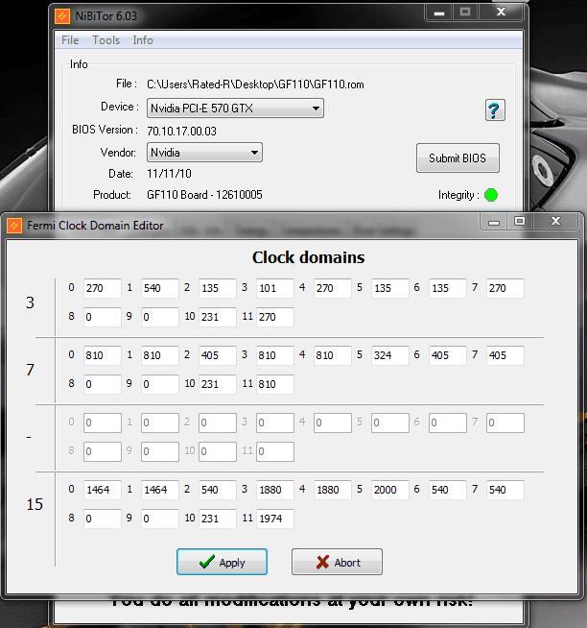Open the Tools menu
Image resolution: width=587 pixels, height=628 pixels.
106,40
